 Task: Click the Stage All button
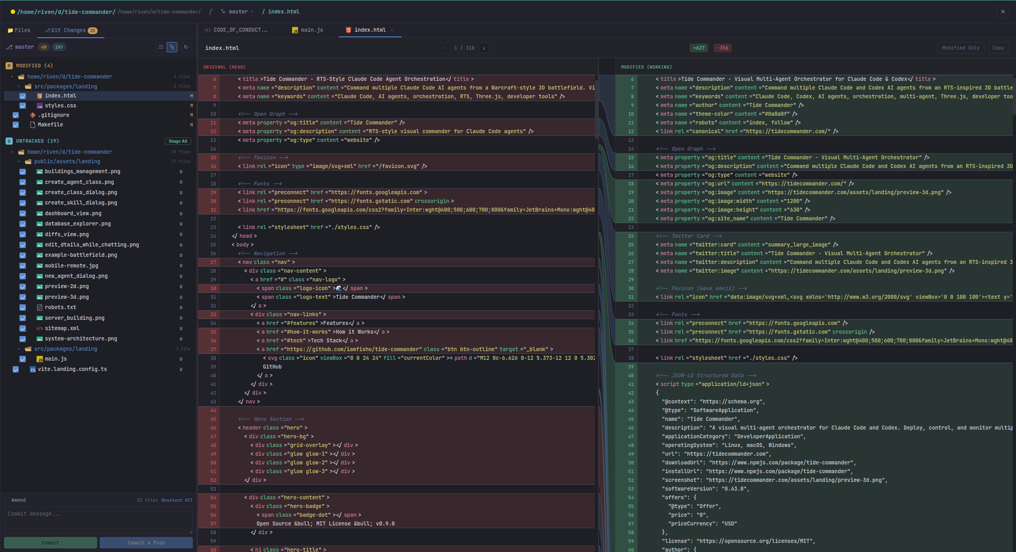coord(177,141)
